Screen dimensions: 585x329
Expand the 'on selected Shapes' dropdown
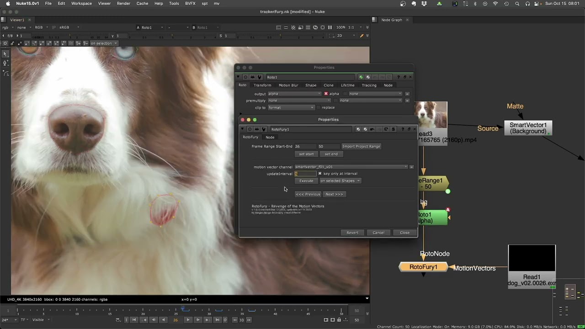tap(340, 181)
